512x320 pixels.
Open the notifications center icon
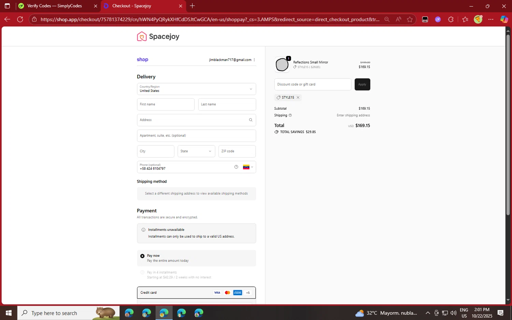click(500, 313)
